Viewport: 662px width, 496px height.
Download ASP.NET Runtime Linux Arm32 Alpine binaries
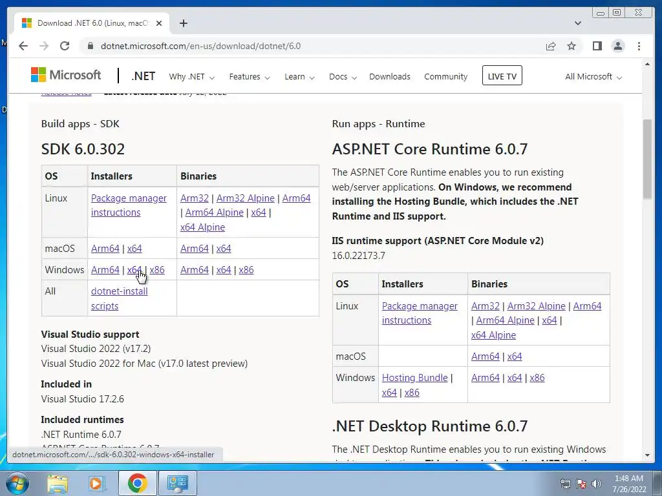(x=536, y=306)
